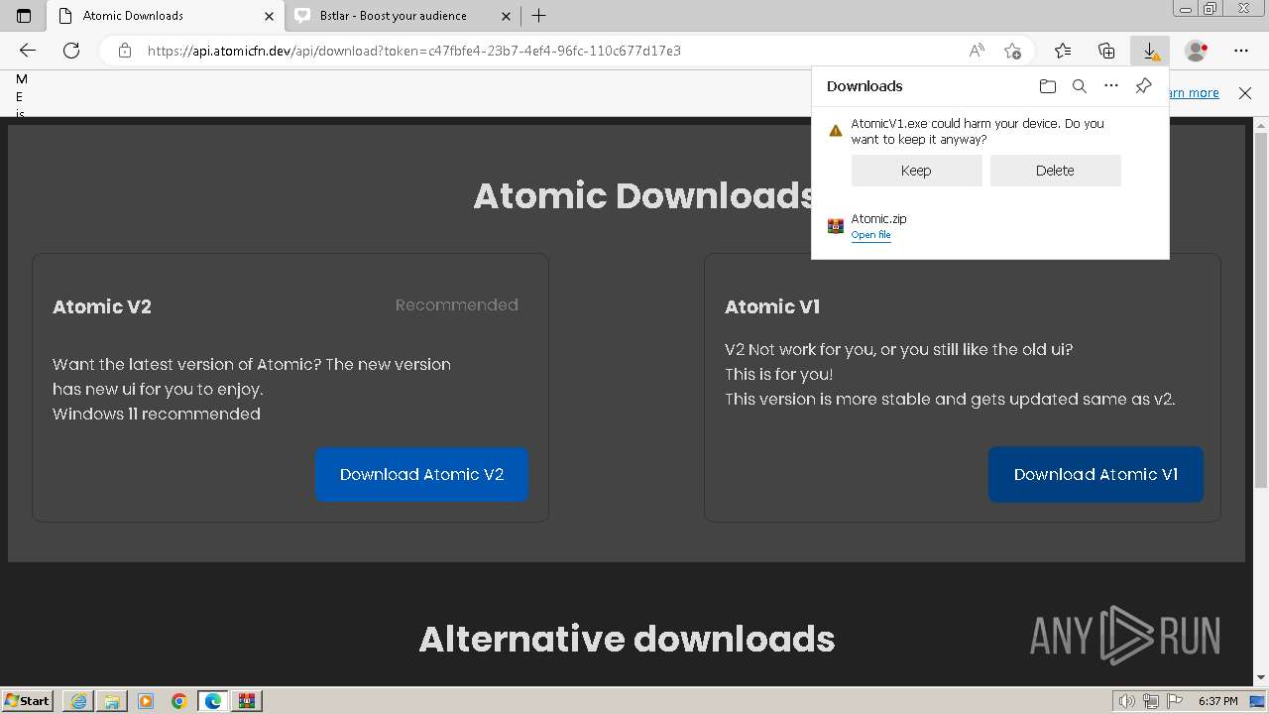Open WinRAR taskbar icon
1269x714 pixels.
click(247, 701)
